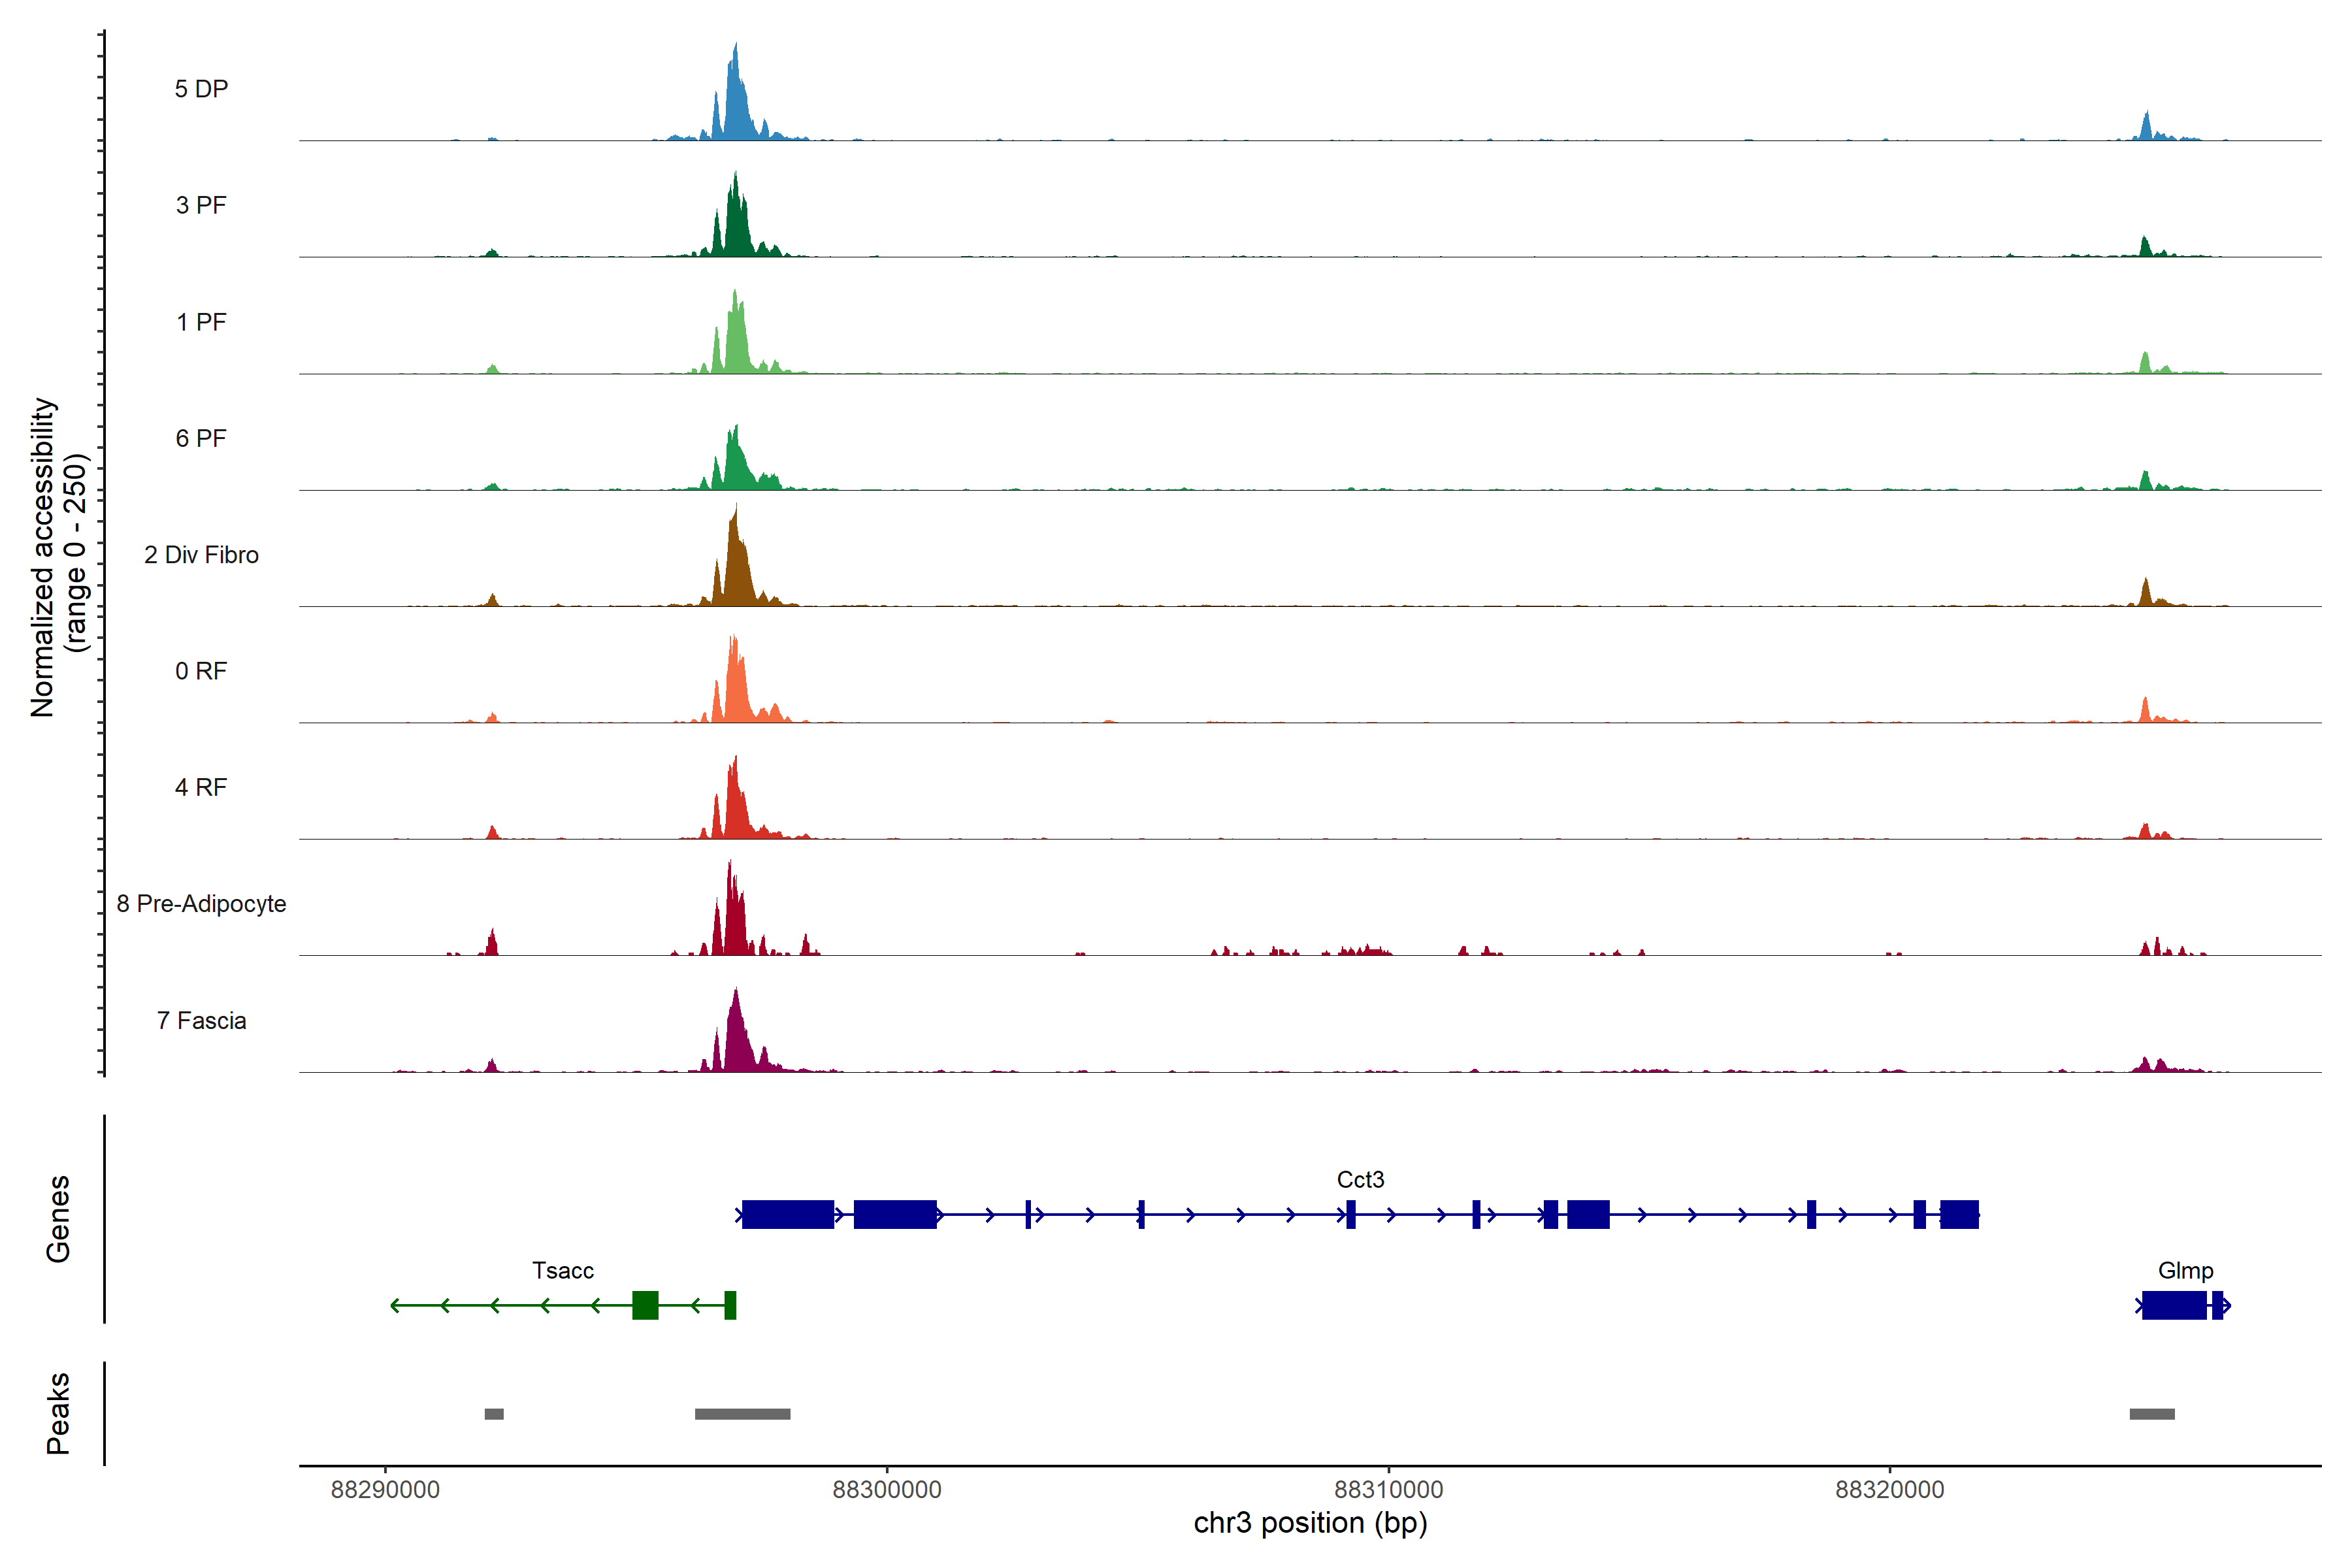Click the chr3 position (bp) axis title
Viewport: 2352px width, 1568px height.
coord(1310,1523)
